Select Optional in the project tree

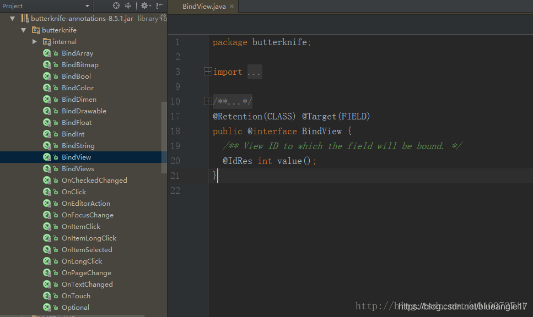point(76,307)
